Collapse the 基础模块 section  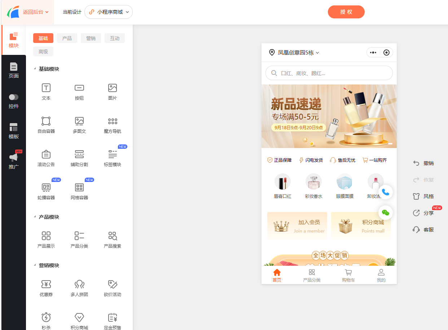tap(35, 69)
